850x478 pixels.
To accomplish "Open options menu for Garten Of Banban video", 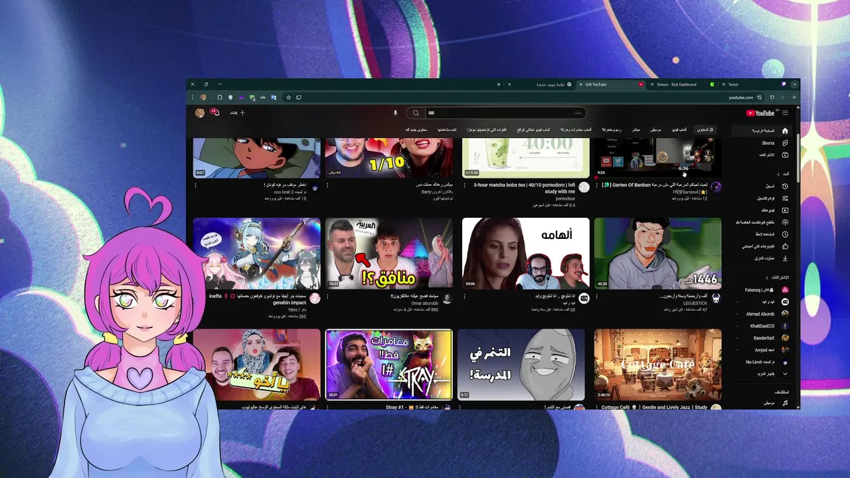I will coord(597,186).
